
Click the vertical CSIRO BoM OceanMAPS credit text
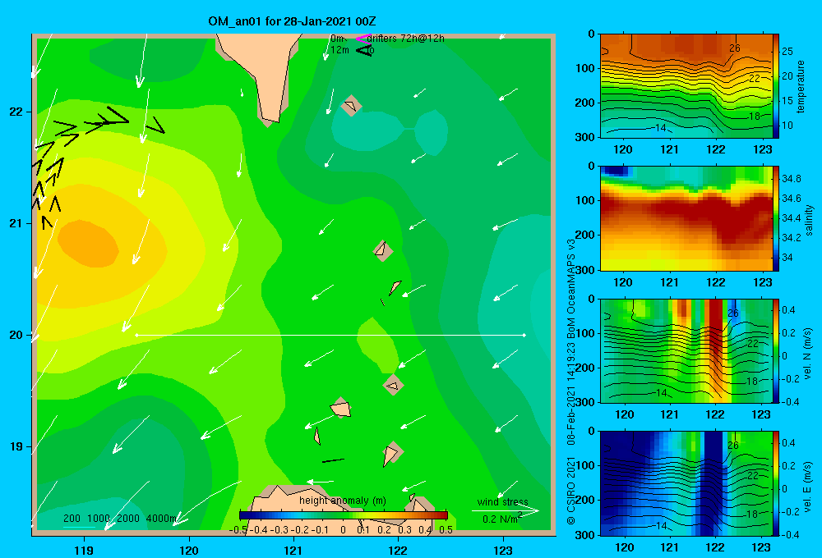(x=571, y=382)
